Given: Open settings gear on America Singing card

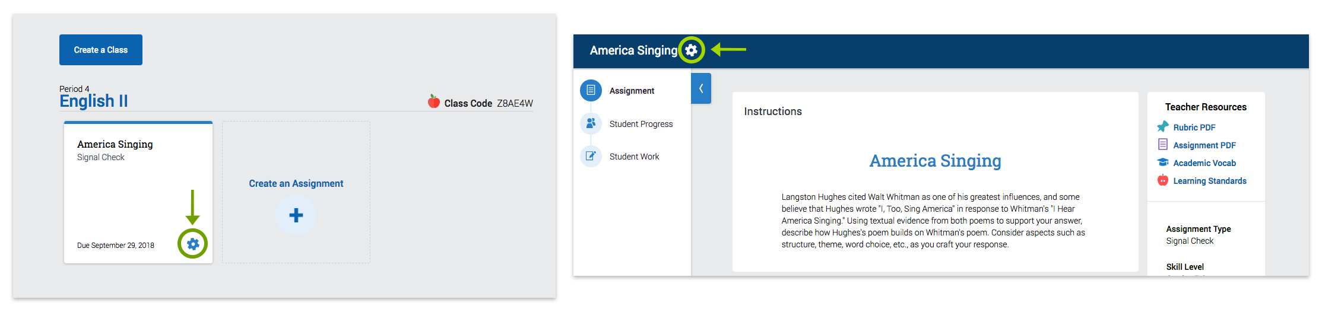Looking at the screenshot, I should coord(193,244).
